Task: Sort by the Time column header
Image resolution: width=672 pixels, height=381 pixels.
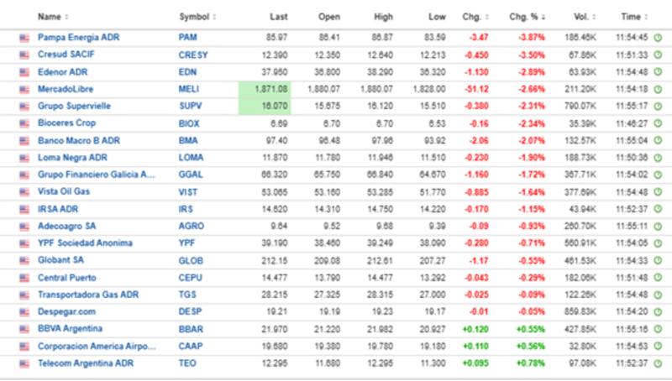Action: [633, 17]
